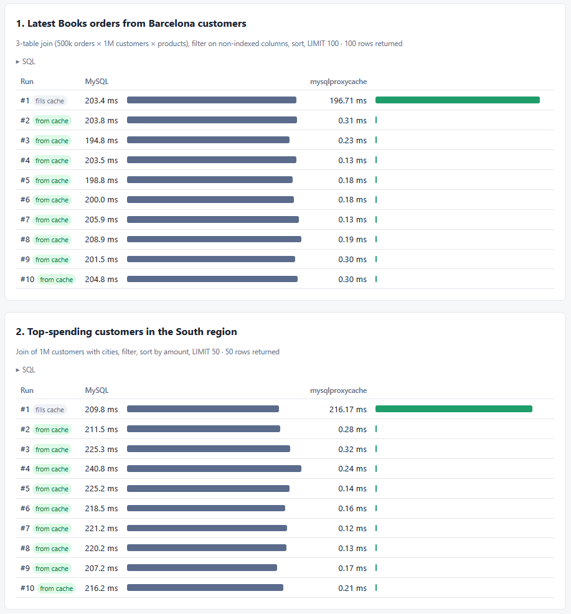Screen dimensions: 571x614
Task: Click the mysqlproxycache value 216.17 ms
Action: (x=348, y=410)
